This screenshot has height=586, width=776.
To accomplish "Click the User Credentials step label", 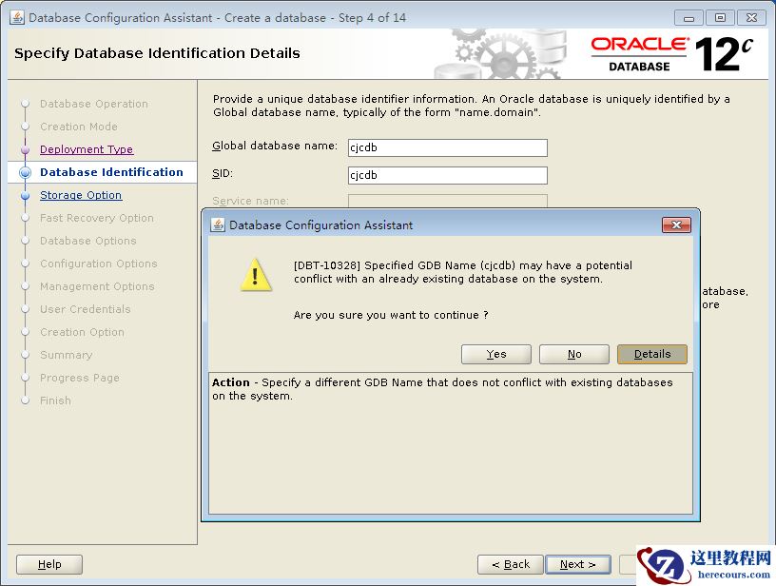I will [x=86, y=309].
